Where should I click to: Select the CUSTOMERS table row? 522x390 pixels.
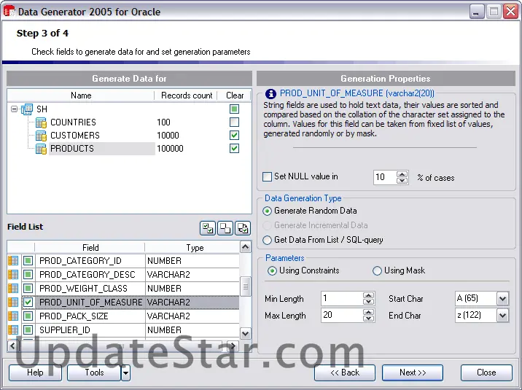(x=75, y=136)
